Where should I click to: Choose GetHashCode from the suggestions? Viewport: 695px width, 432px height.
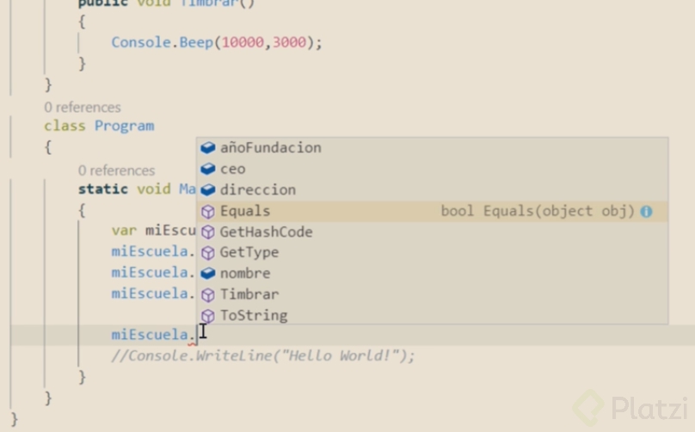[x=432, y=232]
